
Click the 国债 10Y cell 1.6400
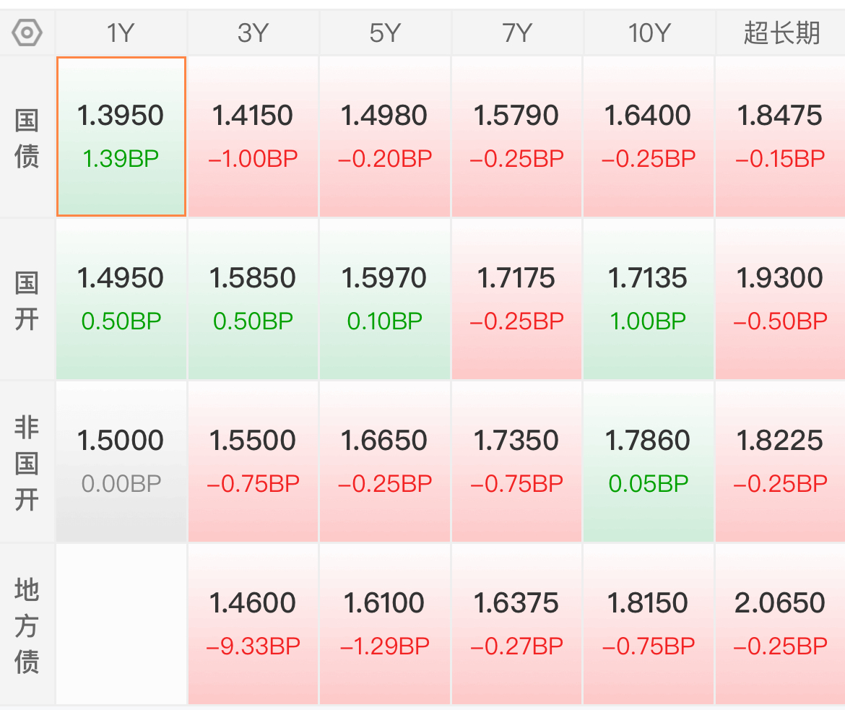point(649,137)
